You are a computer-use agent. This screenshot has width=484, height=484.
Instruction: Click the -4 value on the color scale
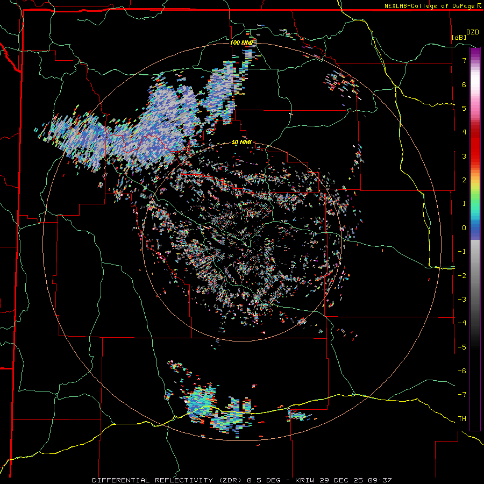[462, 323]
